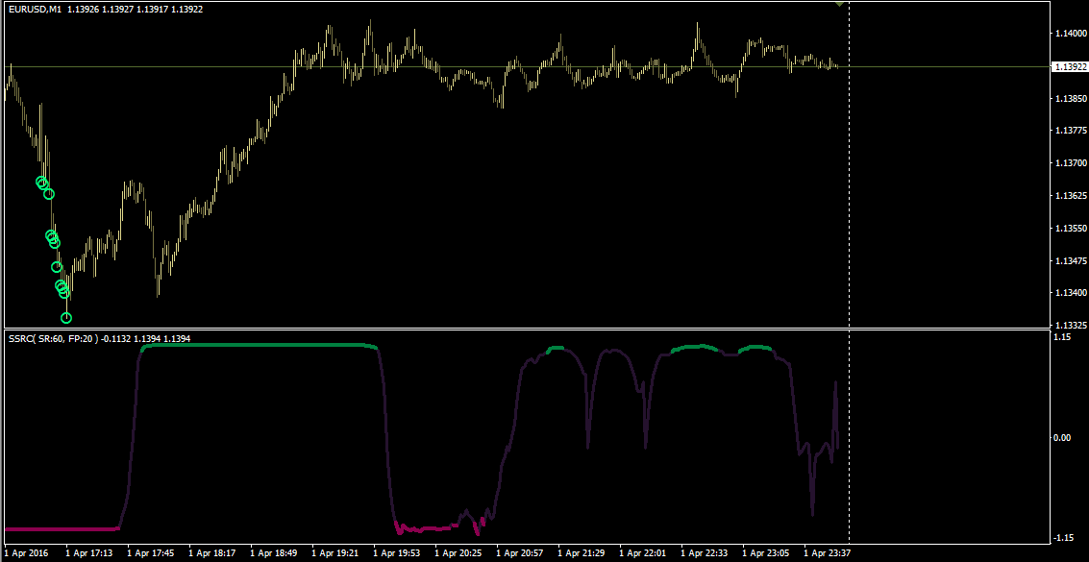Click the 1 Apr 19:21 time label
The width and height of the screenshot is (1089, 562).
click(x=335, y=553)
